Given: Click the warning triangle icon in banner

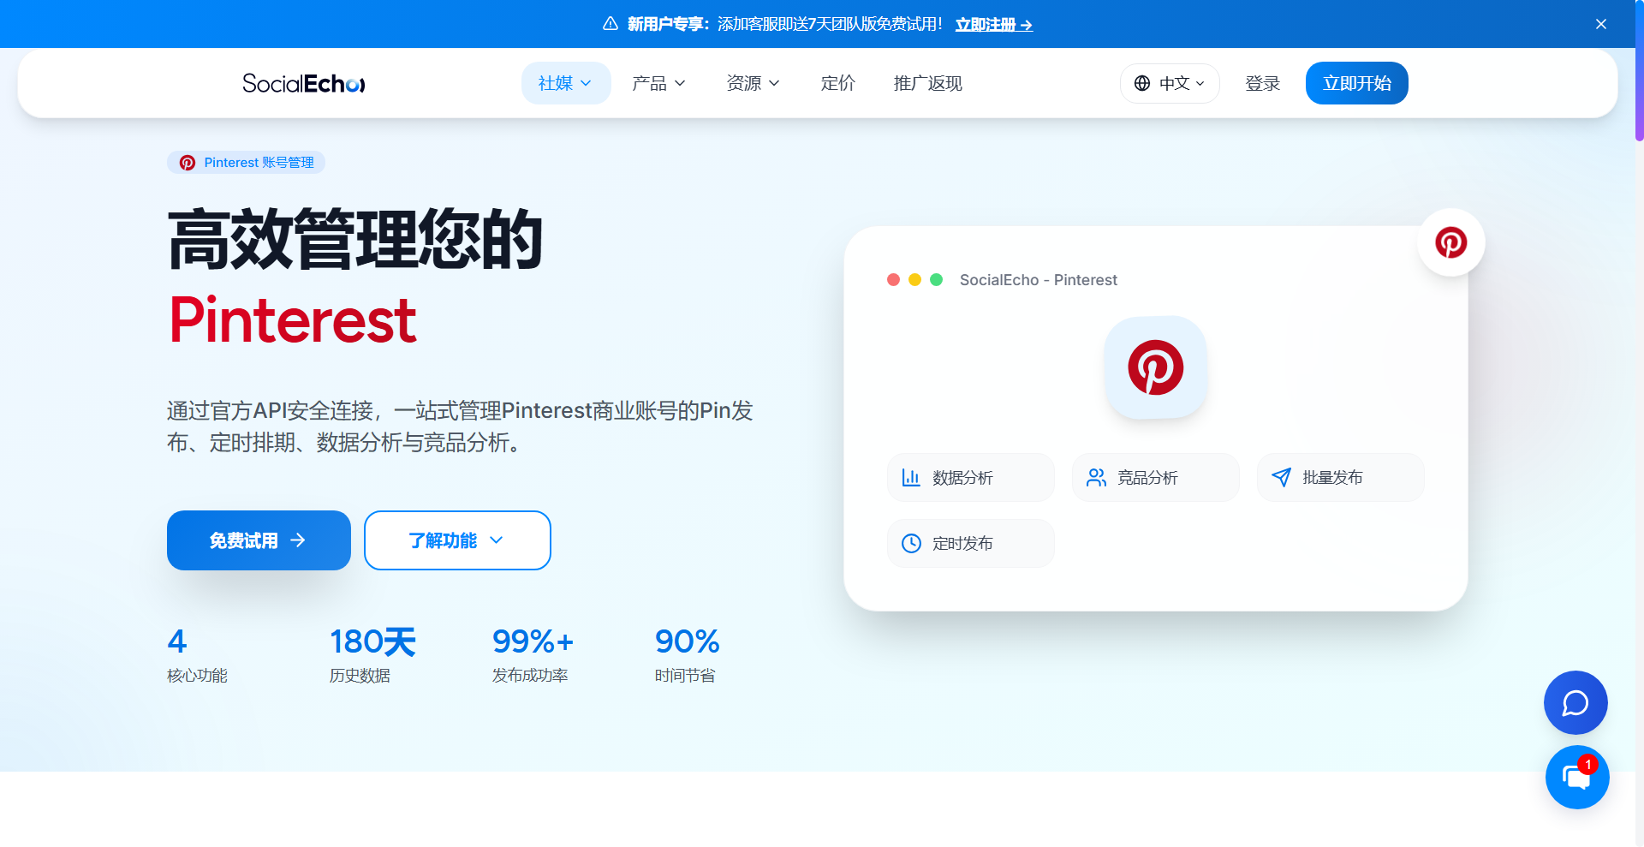Looking at the screenshot, I should coord(611,24).
